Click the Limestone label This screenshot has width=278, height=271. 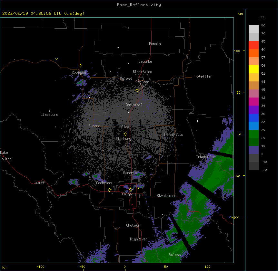[49, 115]
